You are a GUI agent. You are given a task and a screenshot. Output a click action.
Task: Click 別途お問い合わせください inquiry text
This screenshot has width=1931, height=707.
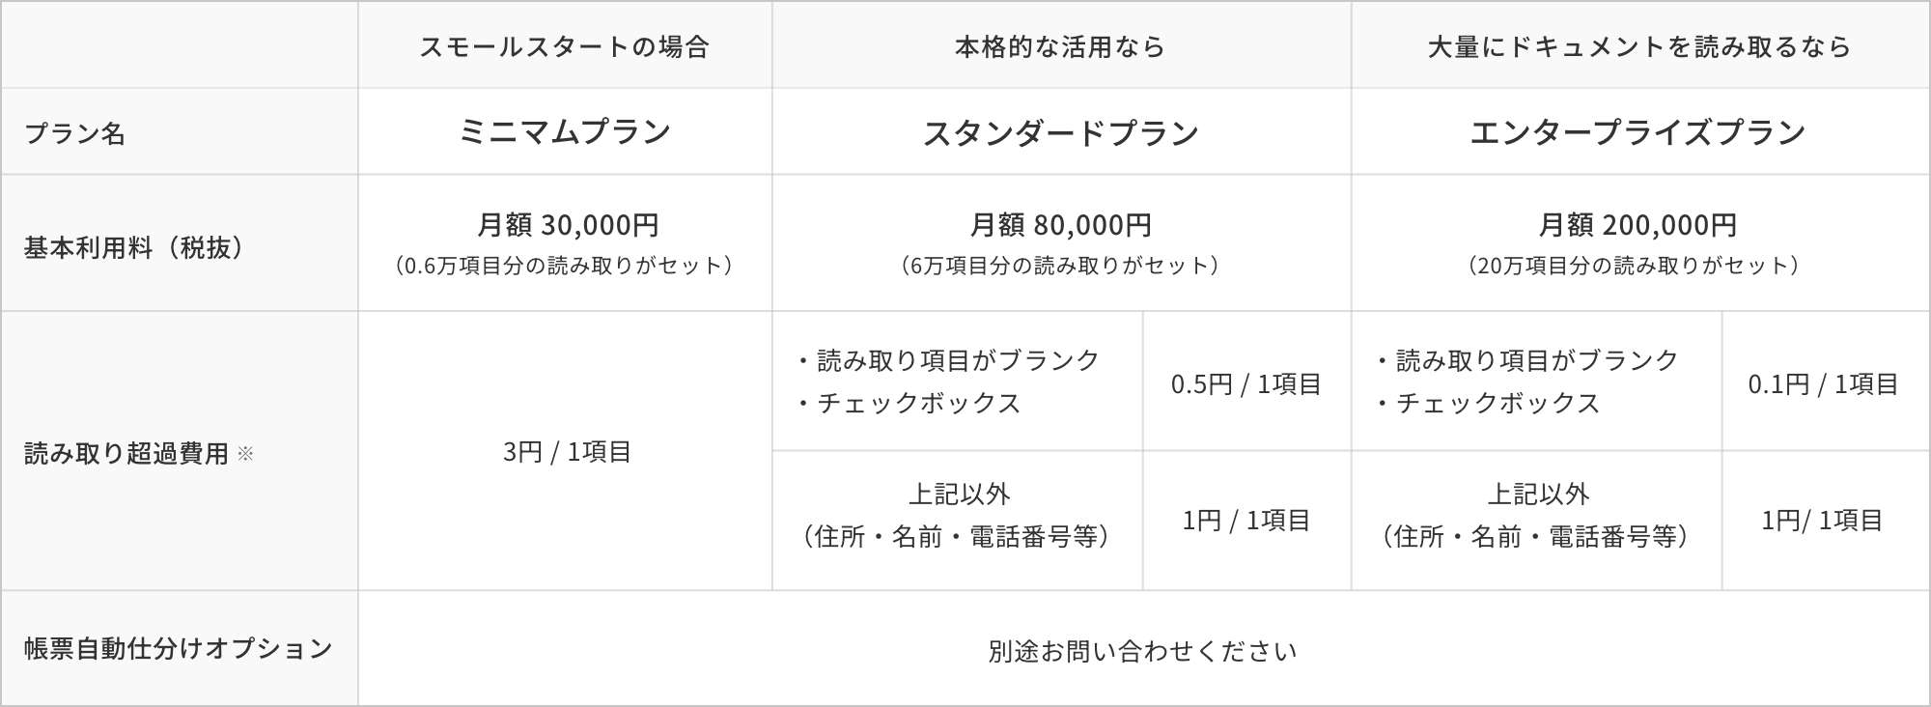(x=1142, y=651)
